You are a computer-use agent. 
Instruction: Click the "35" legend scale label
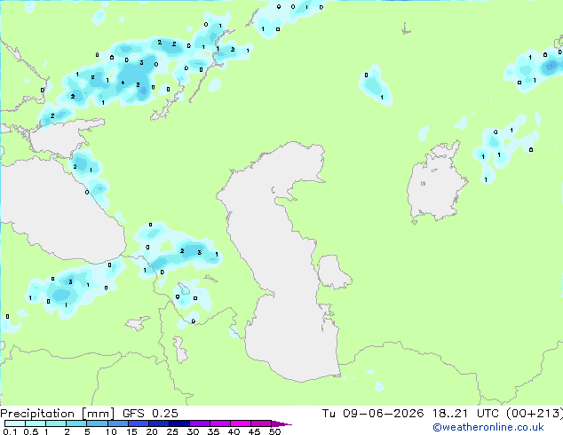[x=213, y=431]
